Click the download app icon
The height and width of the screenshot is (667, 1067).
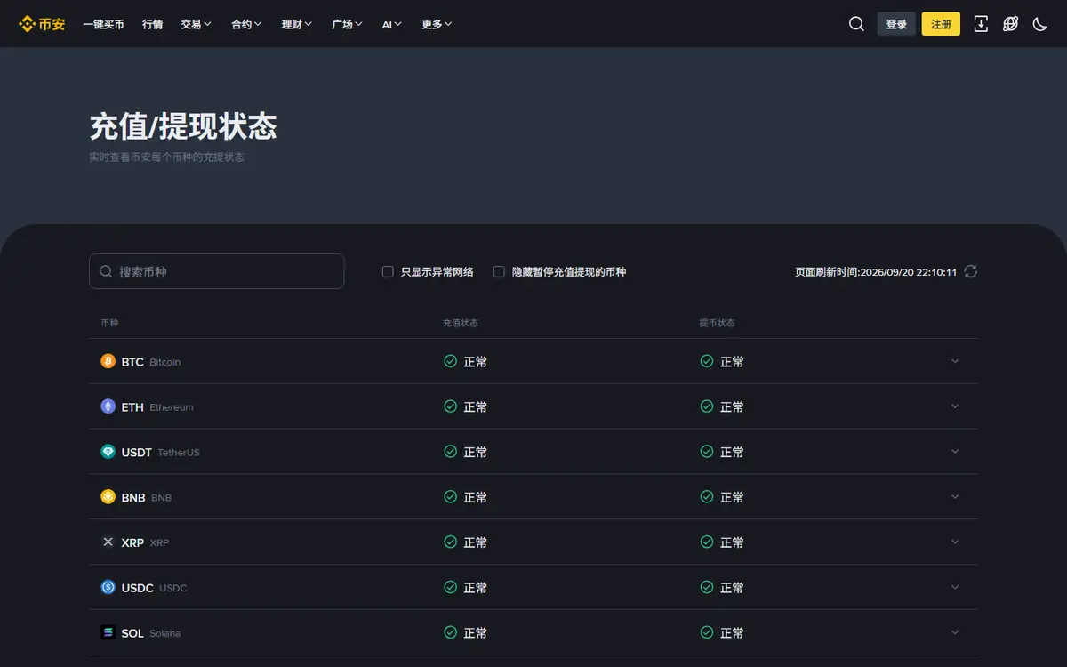981,24
